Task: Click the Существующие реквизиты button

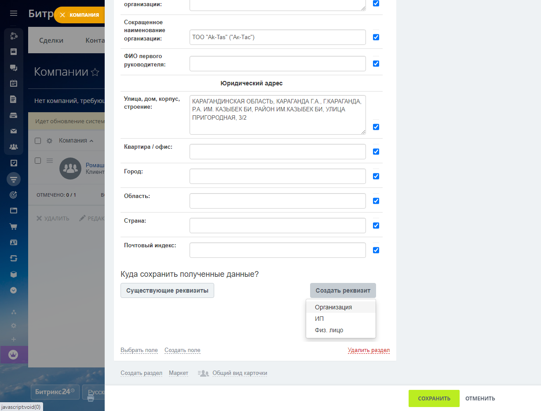Action: (167, 290)
